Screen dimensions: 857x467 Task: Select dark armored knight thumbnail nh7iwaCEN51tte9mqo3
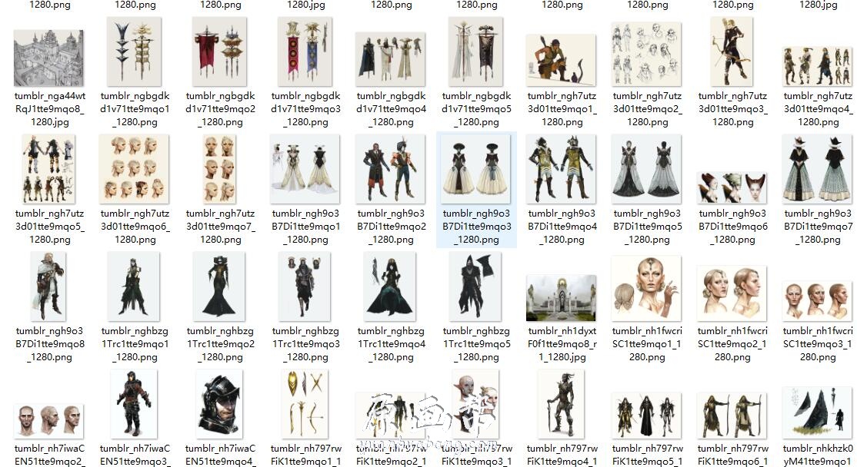click(x=135, y=404)
